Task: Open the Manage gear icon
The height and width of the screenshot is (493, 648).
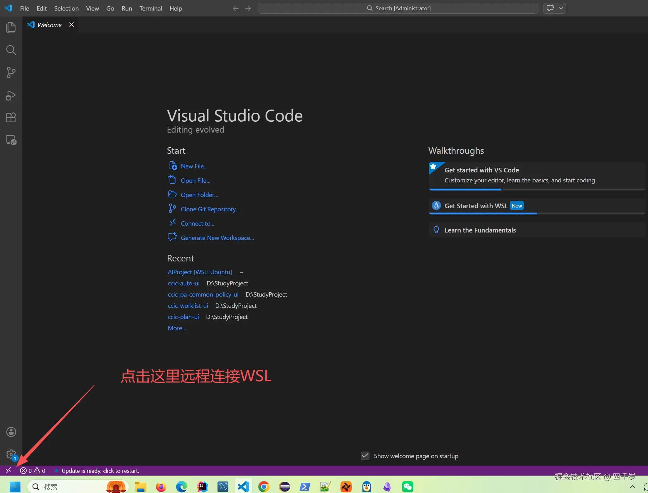Action: [11, 454]
